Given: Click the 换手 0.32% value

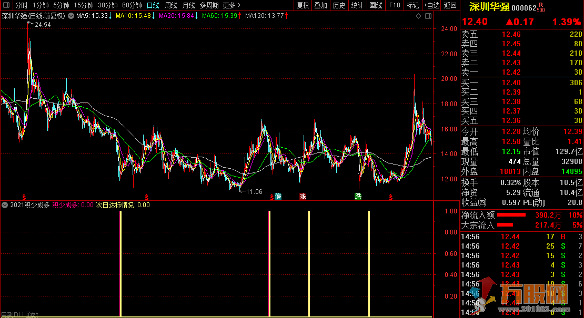Looking at the screenshot, I should point(511,182).
